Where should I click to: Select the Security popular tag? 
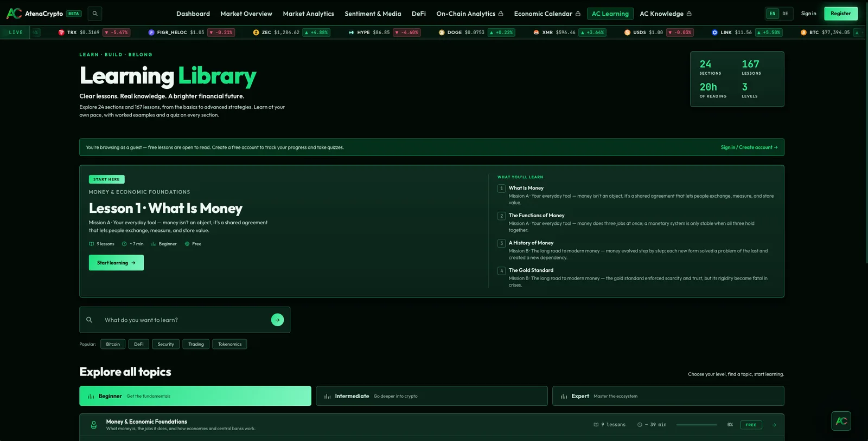(x=166, y=344)
